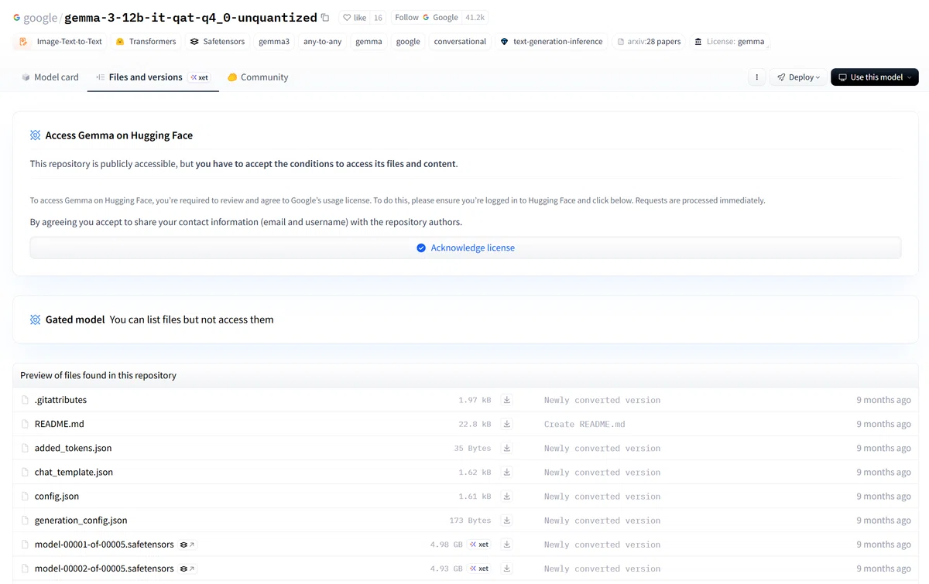This screenshot has width=929, height=584.
Task: Expand the Deploy dropdown
Action: (x=798, y=77)
